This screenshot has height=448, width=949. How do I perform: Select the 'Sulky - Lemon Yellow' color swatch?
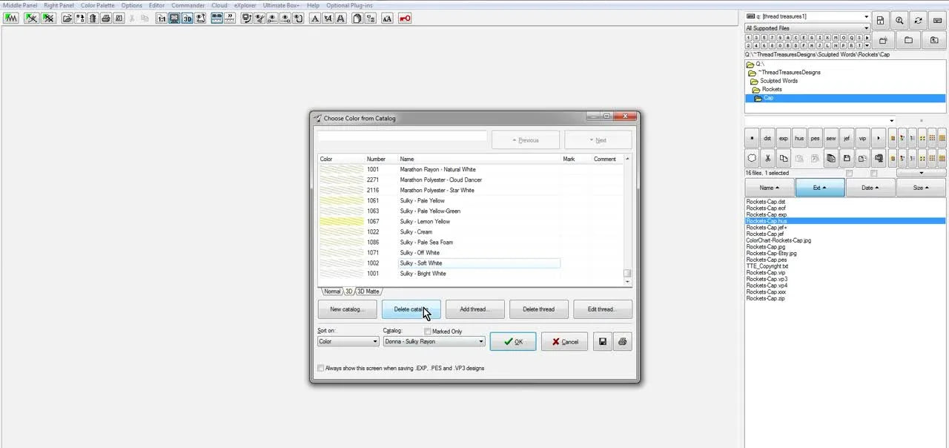[x=341, y=221]
